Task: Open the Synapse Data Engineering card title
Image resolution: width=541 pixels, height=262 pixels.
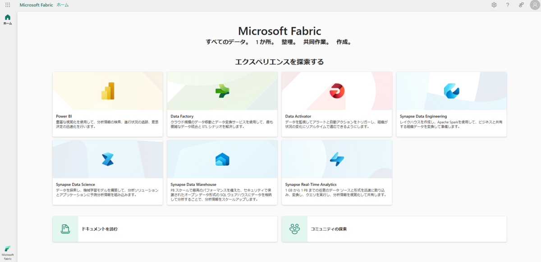Action: 423,116
